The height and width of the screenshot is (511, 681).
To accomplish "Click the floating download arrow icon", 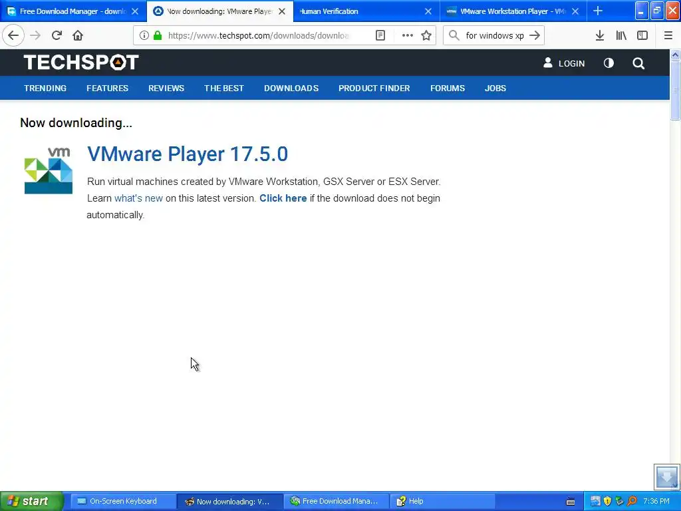I will point(666,476).
